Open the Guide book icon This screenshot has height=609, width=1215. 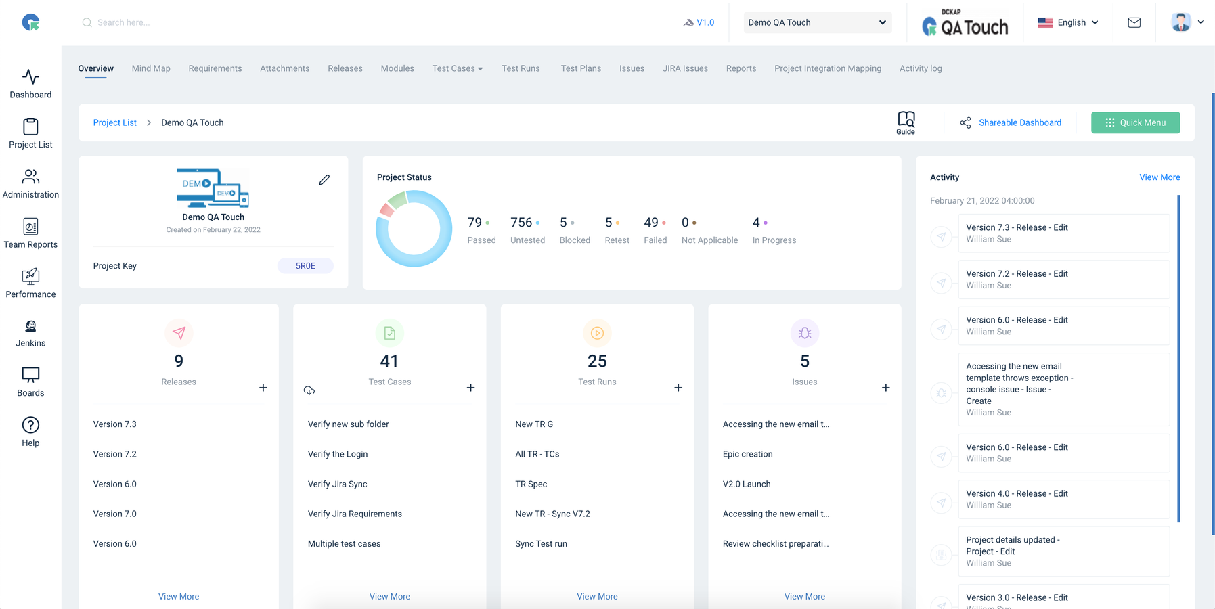coord(906,122)
